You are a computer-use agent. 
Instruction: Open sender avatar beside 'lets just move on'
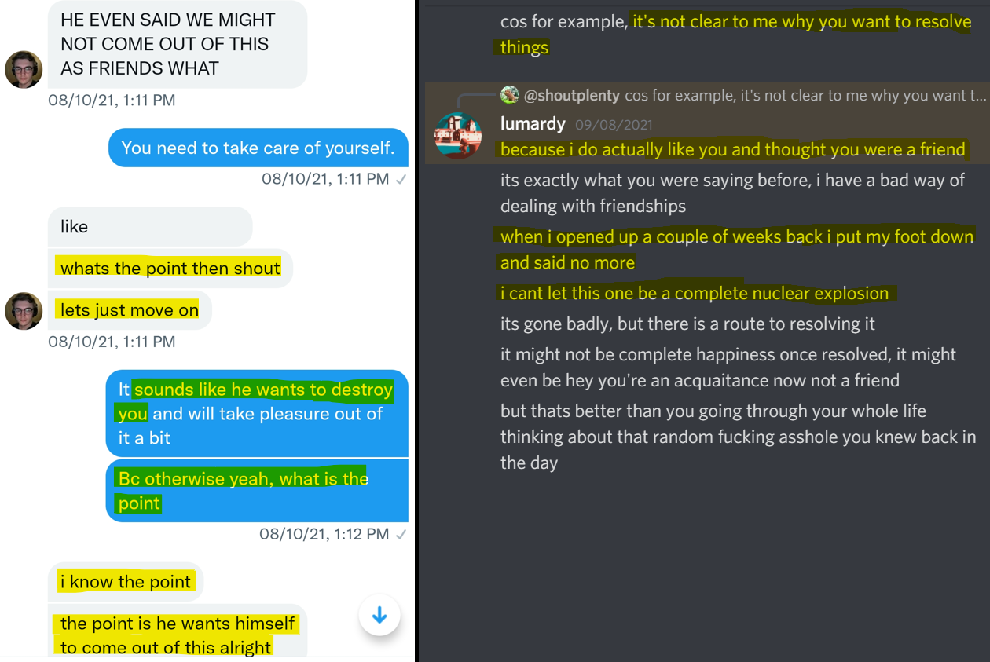click(x=24, y=310)
